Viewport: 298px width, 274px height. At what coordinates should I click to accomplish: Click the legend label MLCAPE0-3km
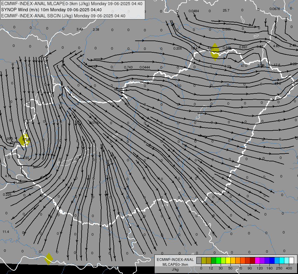(x=175, y=265)
